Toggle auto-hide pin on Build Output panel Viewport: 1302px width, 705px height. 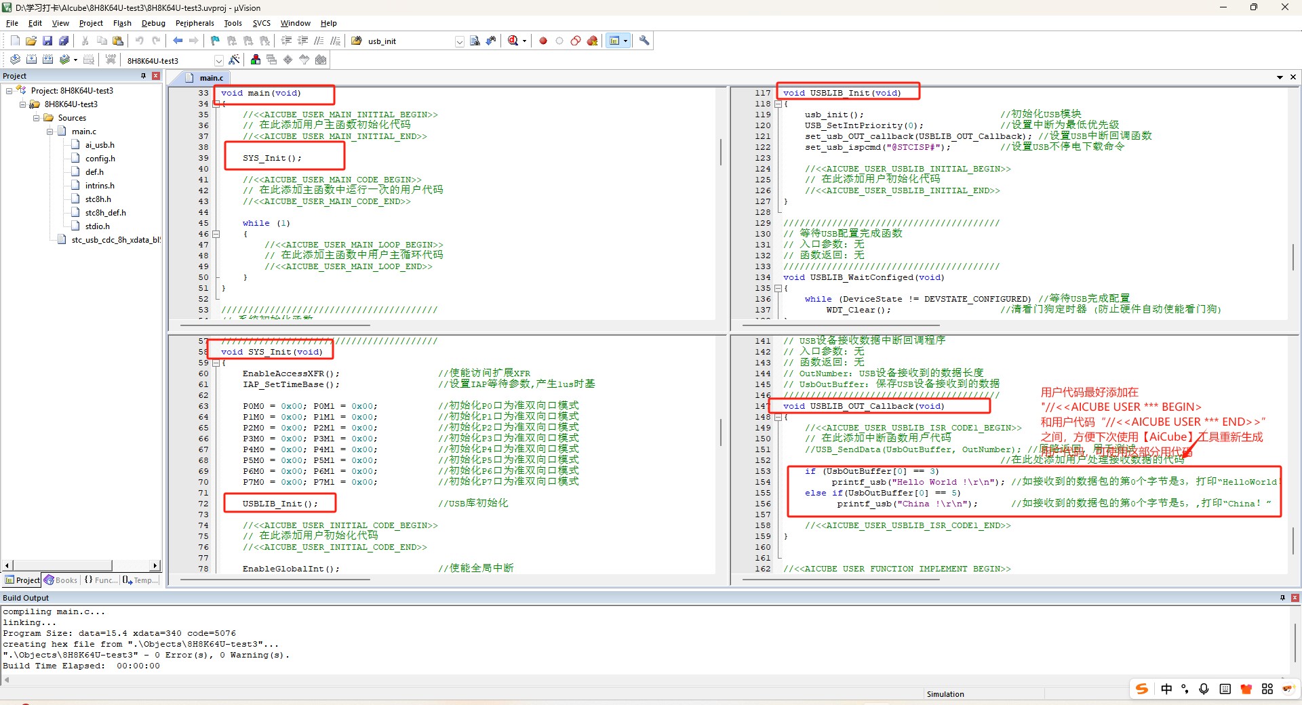click(1282, 598)
